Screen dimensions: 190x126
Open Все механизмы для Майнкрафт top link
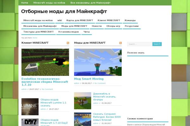[90, 3]
